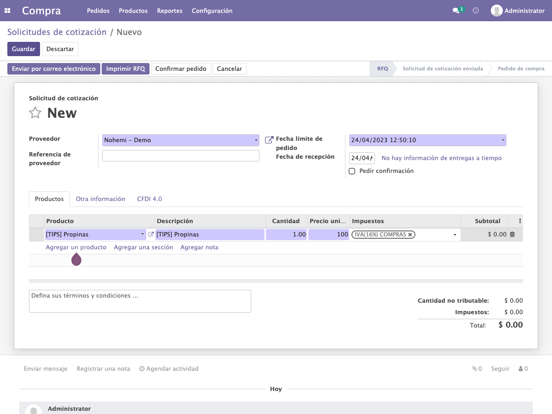This screenshot has width=552, height=414.
Task: Expand the Producto selection dropdown
Action: (143, 235)
